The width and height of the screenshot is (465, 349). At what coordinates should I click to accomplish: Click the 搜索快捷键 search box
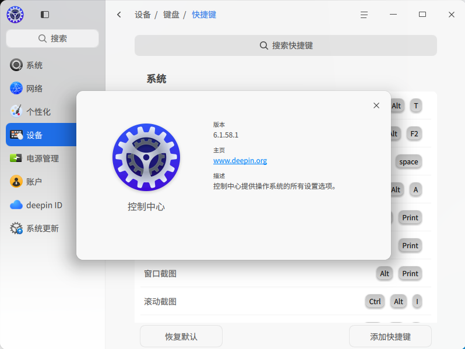pos(286,45)
